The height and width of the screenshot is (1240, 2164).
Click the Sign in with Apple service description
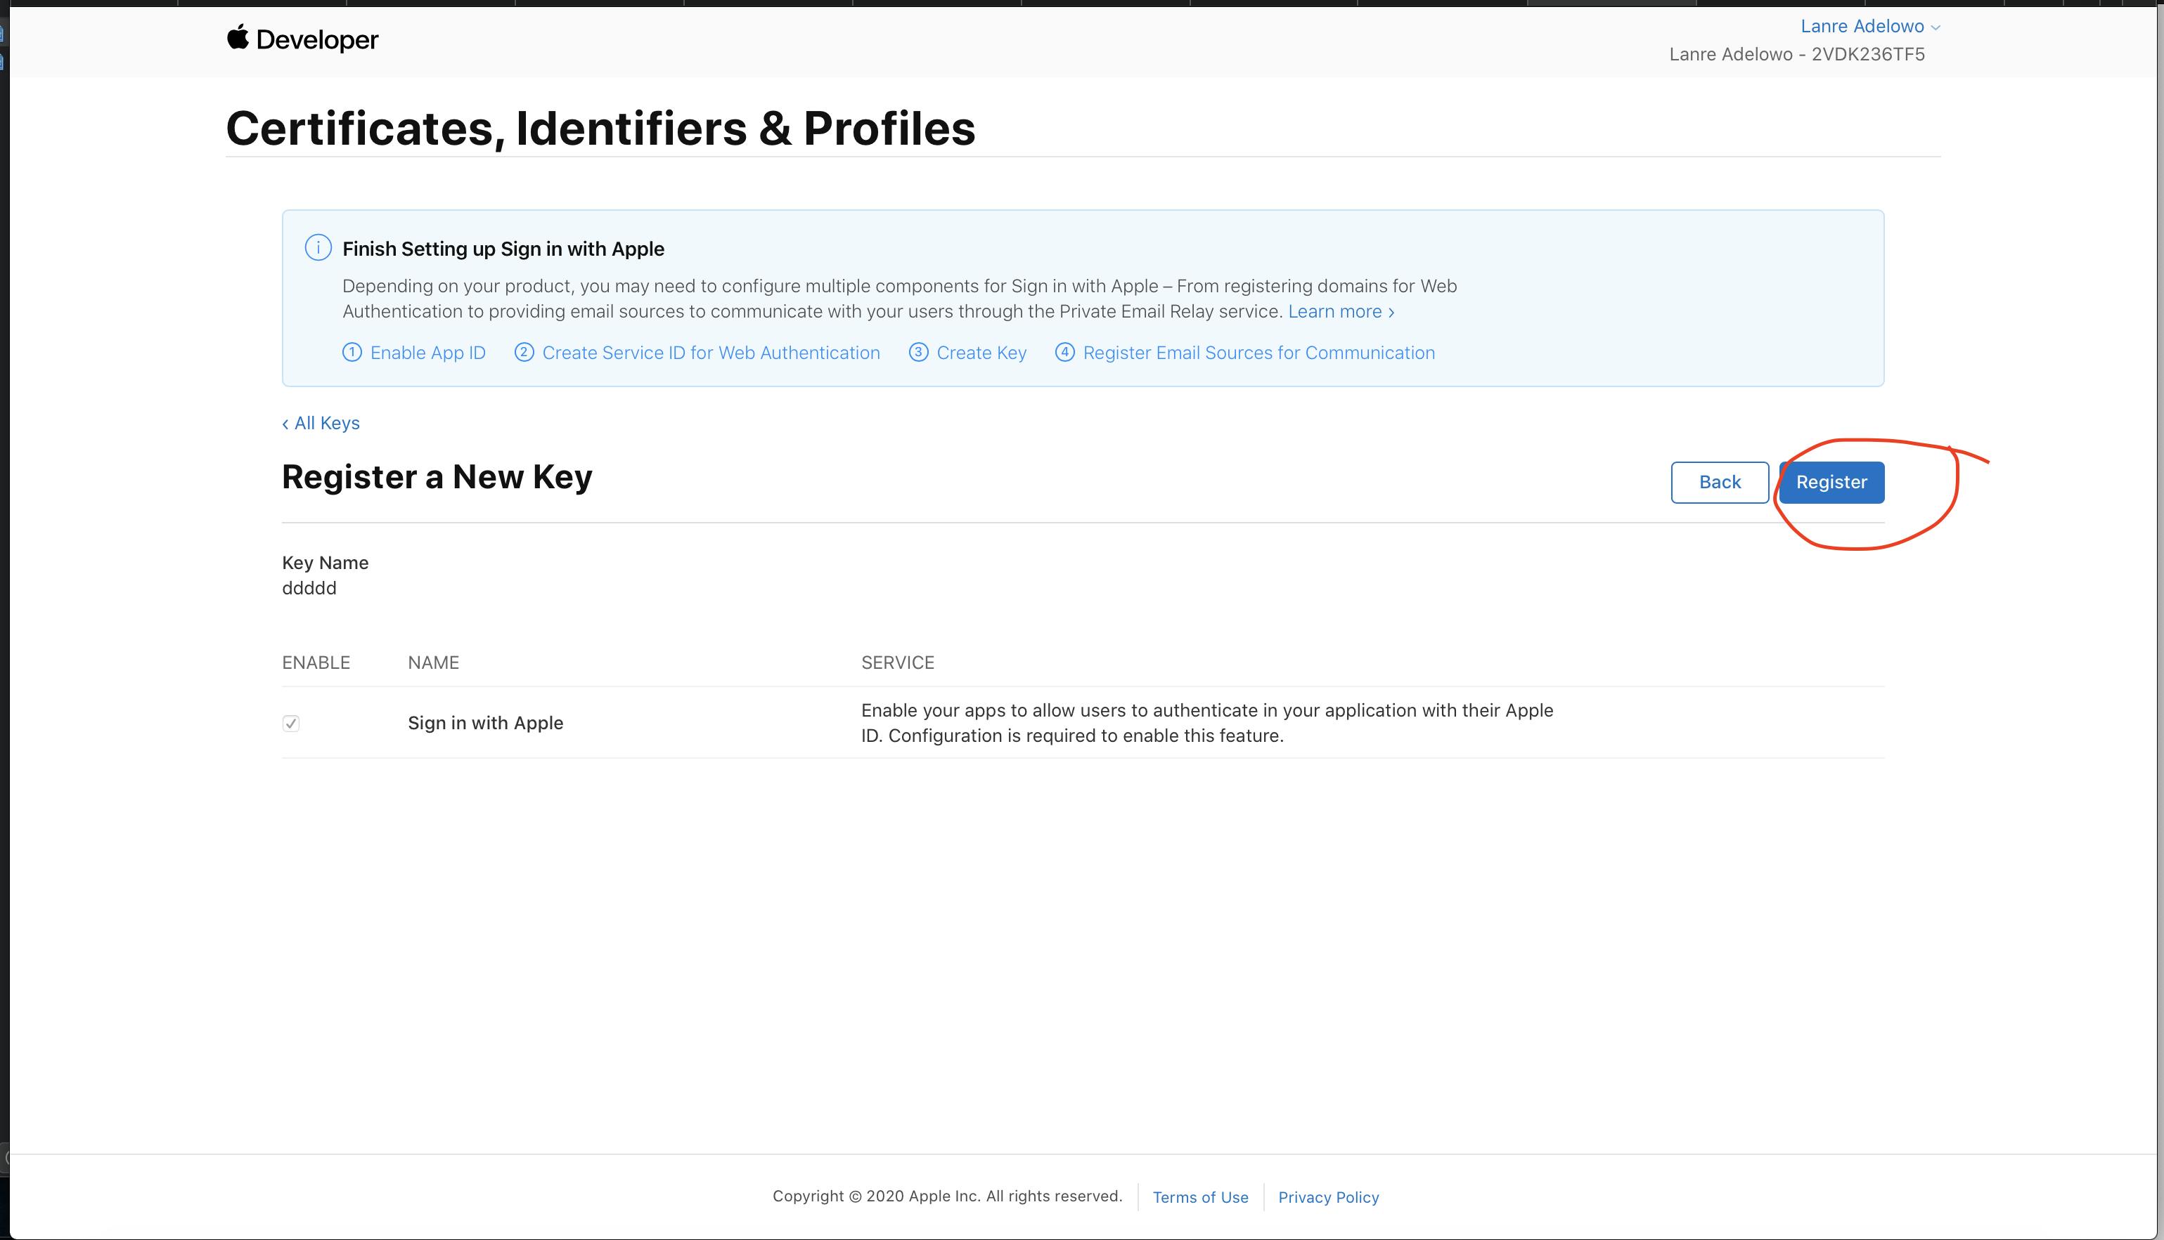pyautogui.click(x=1207, y=723)
